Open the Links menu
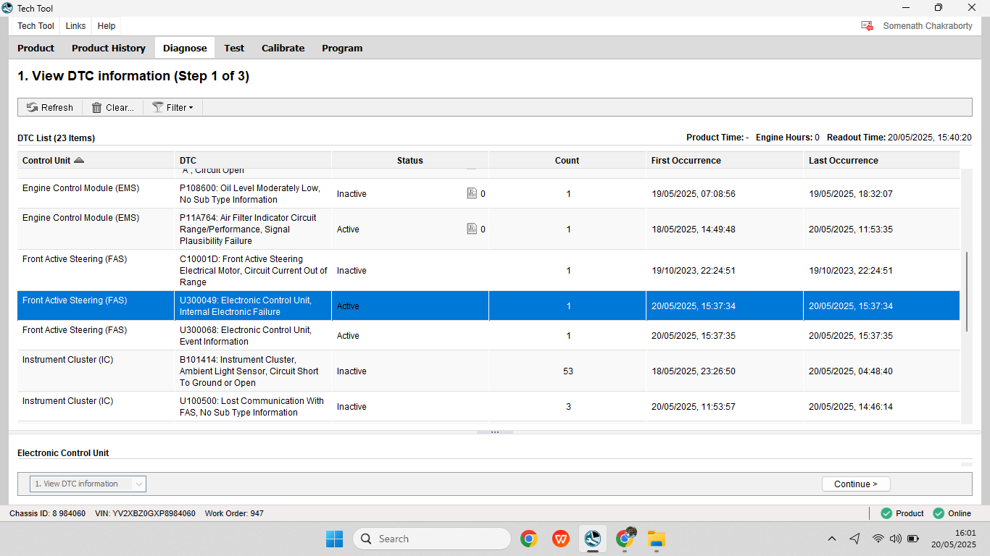Viewport: 990px width, 556px height. pyautogui.click(x=75, y=26)
